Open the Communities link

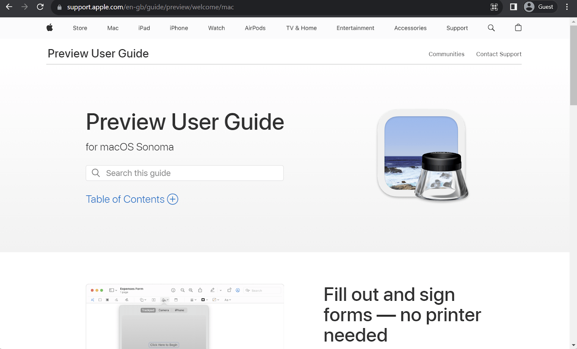[446, 54]
